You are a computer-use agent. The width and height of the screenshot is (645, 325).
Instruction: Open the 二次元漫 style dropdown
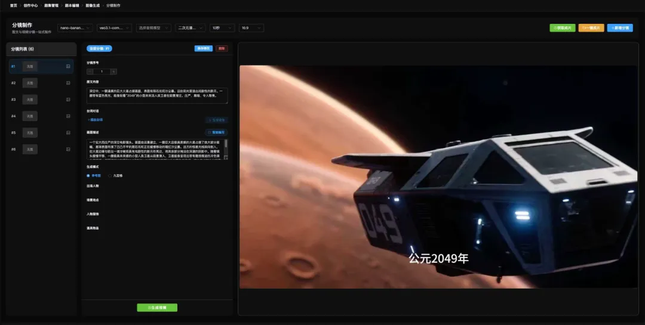[190, 28]
